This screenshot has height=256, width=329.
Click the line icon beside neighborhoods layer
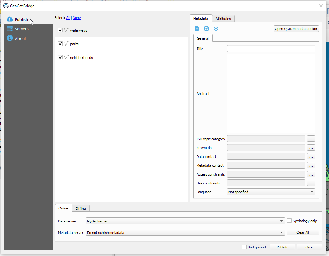click(67, 58)
